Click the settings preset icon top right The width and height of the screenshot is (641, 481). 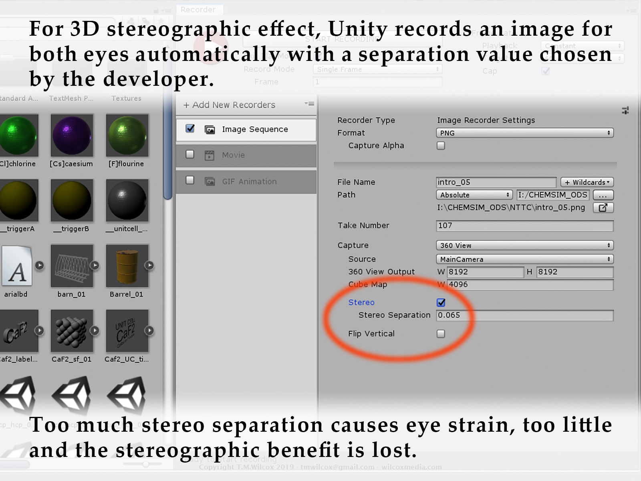pyautogui.click(x=625, y=110)
